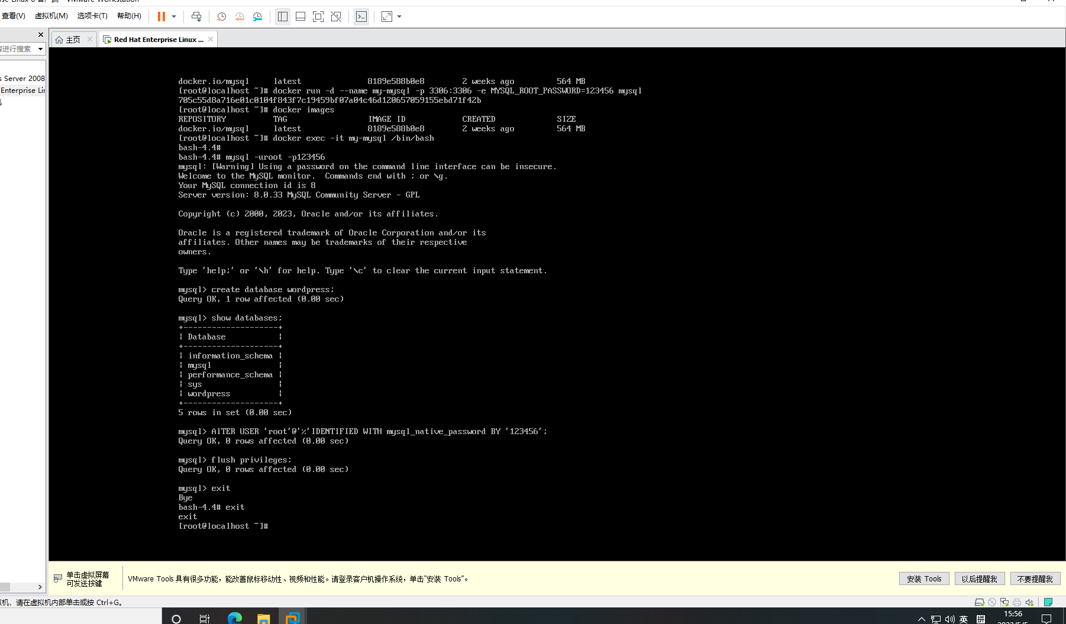
Task: Close the Red Hat Enterprise Linux tab
Action: pyautogui.click(x=211, y=39)
